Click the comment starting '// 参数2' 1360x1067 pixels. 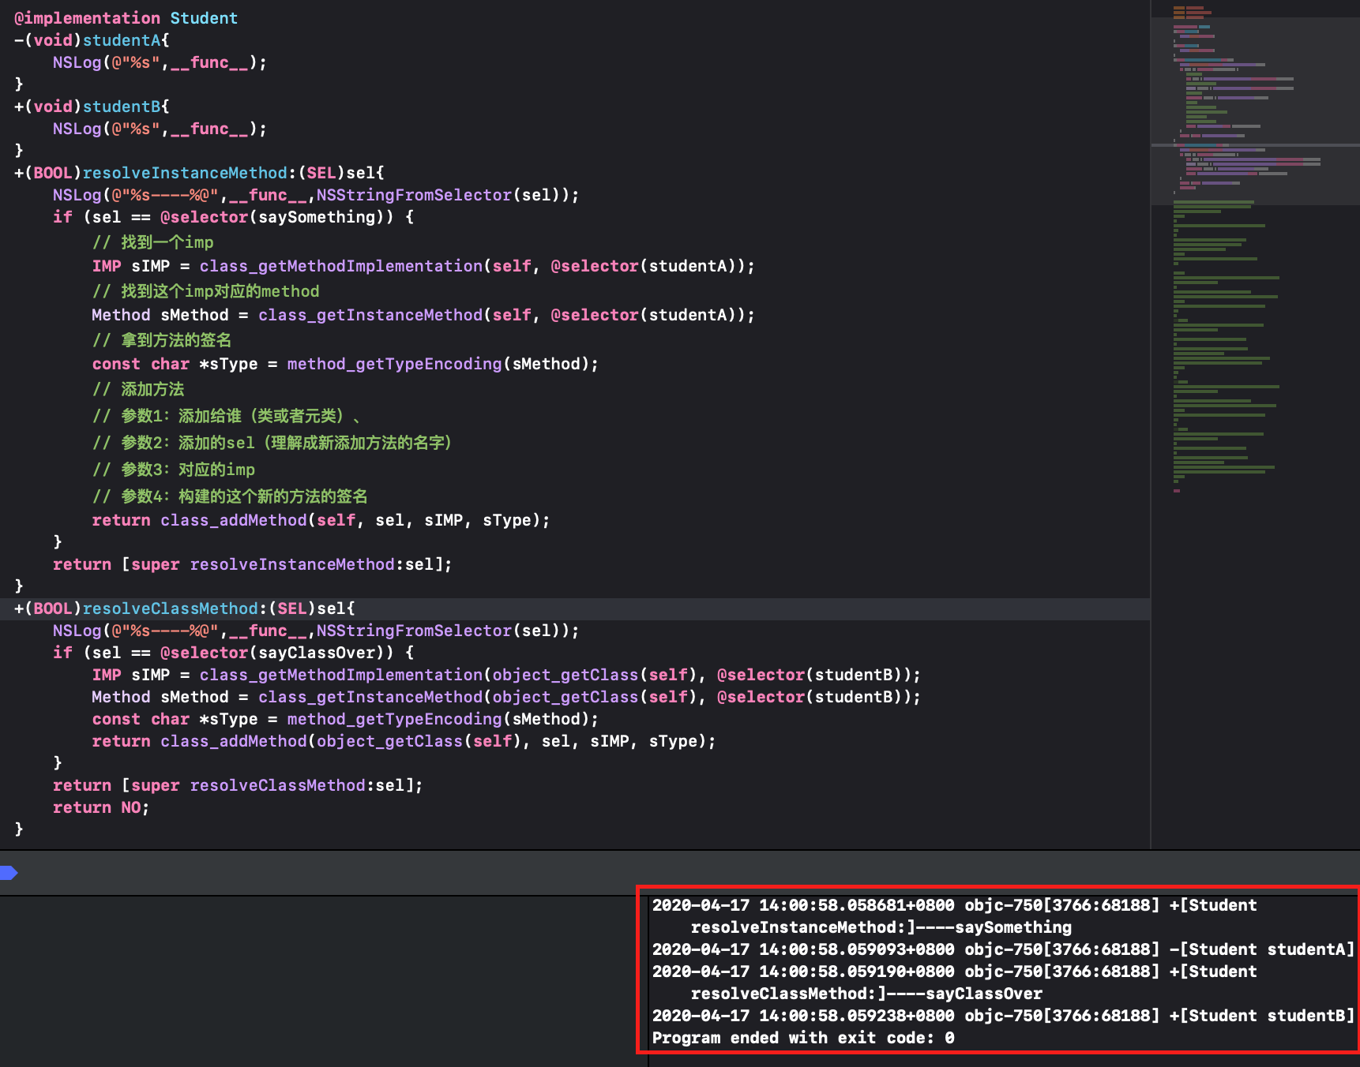(272, 443)
